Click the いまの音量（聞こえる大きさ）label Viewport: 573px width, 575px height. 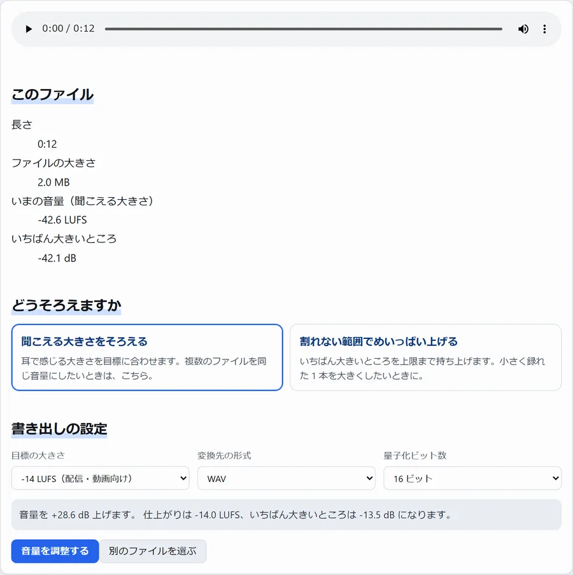(x=82, y=201)
